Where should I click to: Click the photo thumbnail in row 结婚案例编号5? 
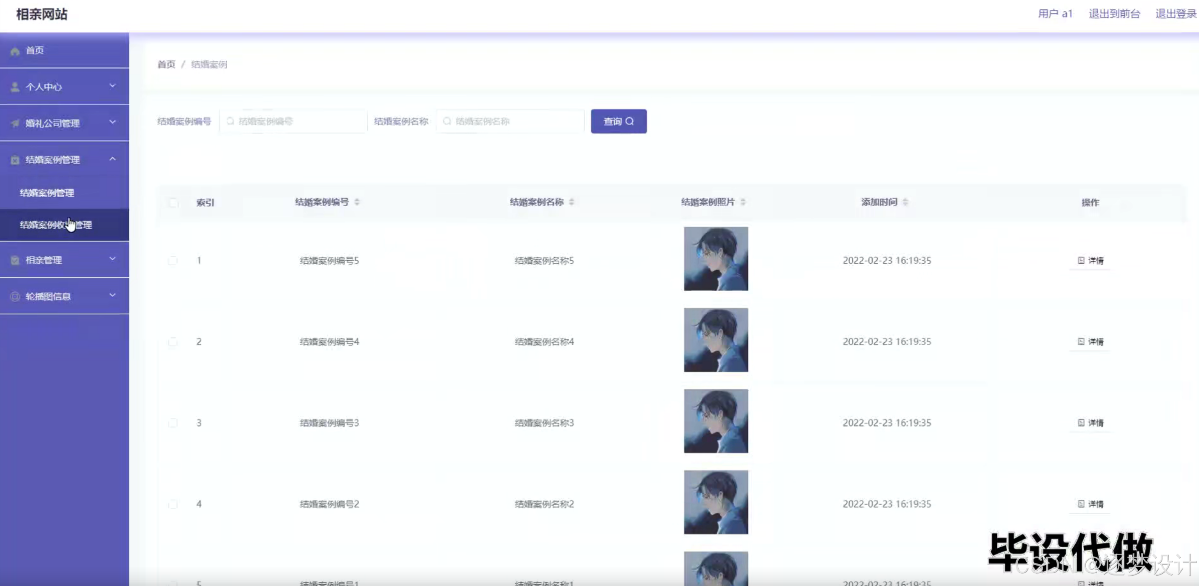click(x=716, y=259)
